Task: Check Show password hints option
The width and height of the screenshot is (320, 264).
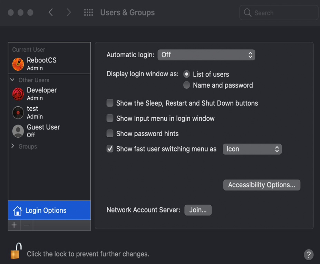Action: click(x=110, y=134)
